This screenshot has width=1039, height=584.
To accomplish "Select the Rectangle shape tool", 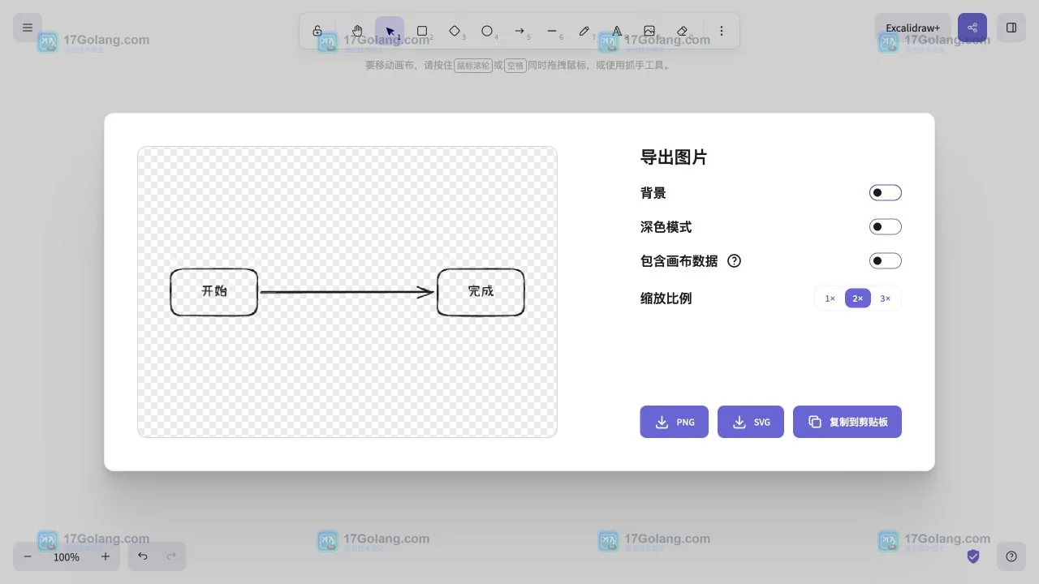I will click(422, 31).
